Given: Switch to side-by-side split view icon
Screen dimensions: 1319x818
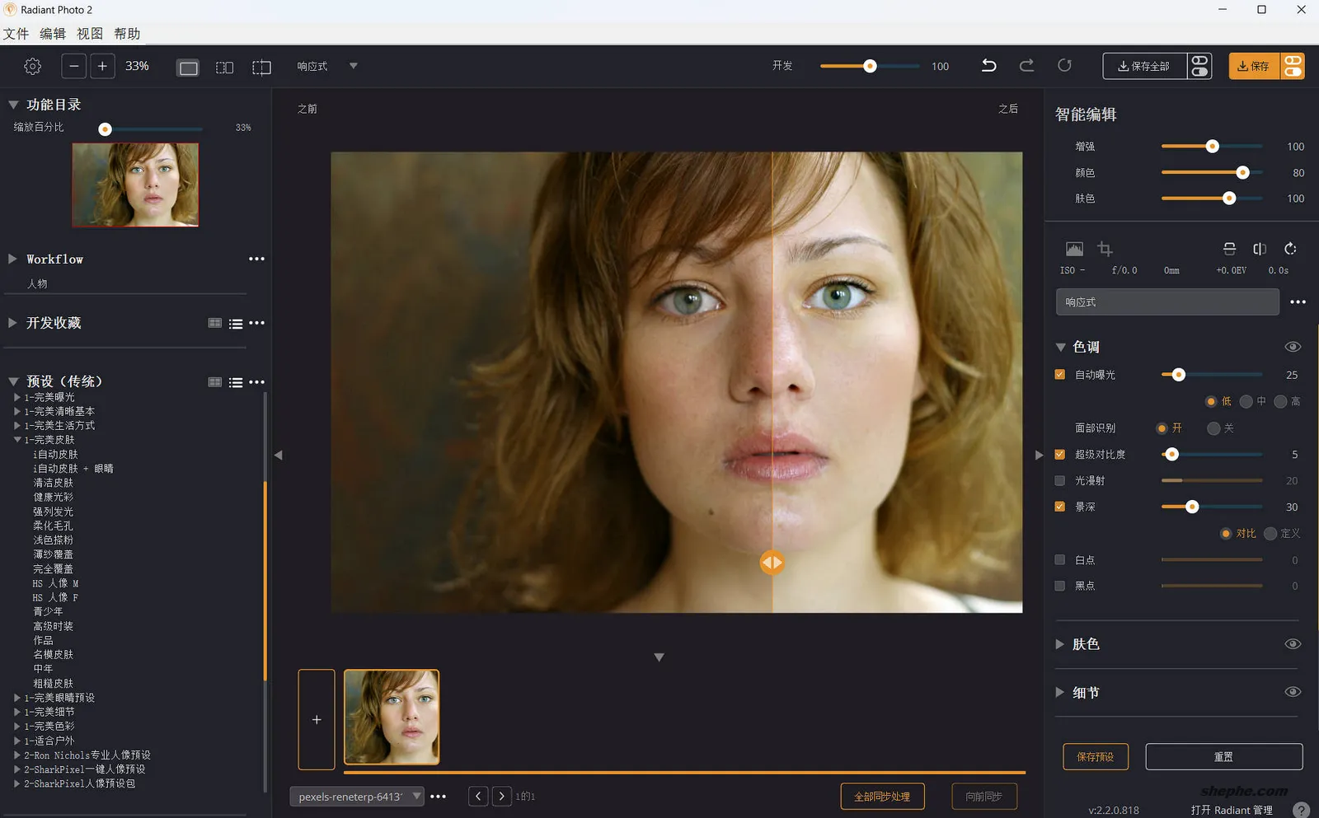Looking at the screenshot, I should pos(224,68).
